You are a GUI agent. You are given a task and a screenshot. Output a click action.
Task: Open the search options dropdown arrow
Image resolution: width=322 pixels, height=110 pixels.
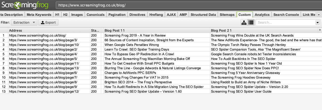coord(317,23)
